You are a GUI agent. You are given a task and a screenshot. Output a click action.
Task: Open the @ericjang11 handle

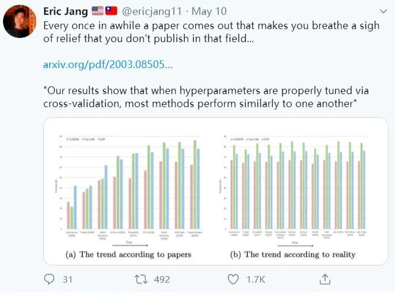(152, 11)
